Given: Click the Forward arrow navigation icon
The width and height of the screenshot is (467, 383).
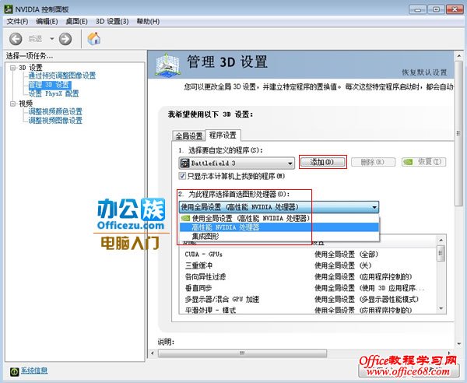Looking at the screenshot, I should coord(65,39).
